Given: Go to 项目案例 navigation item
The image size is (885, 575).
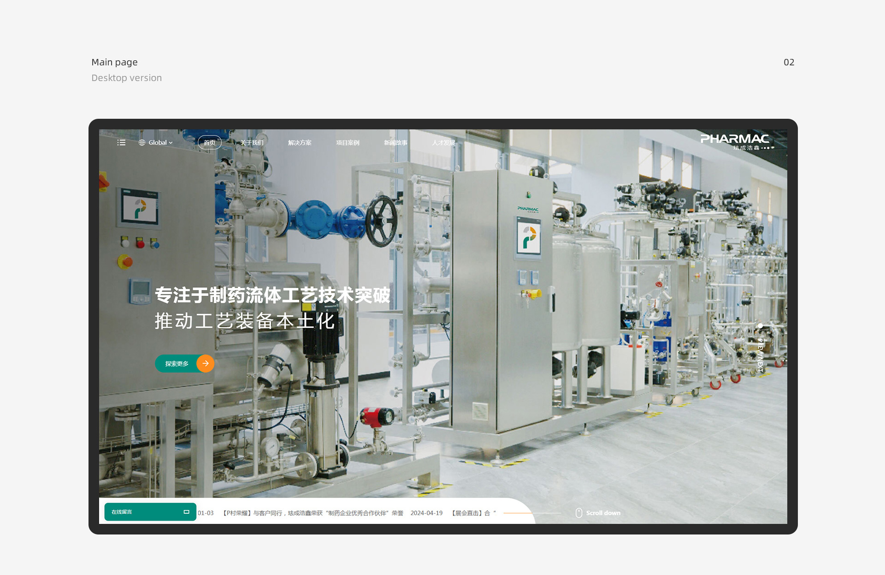Looking at the screenshot, I should click(x=348, y=143).
